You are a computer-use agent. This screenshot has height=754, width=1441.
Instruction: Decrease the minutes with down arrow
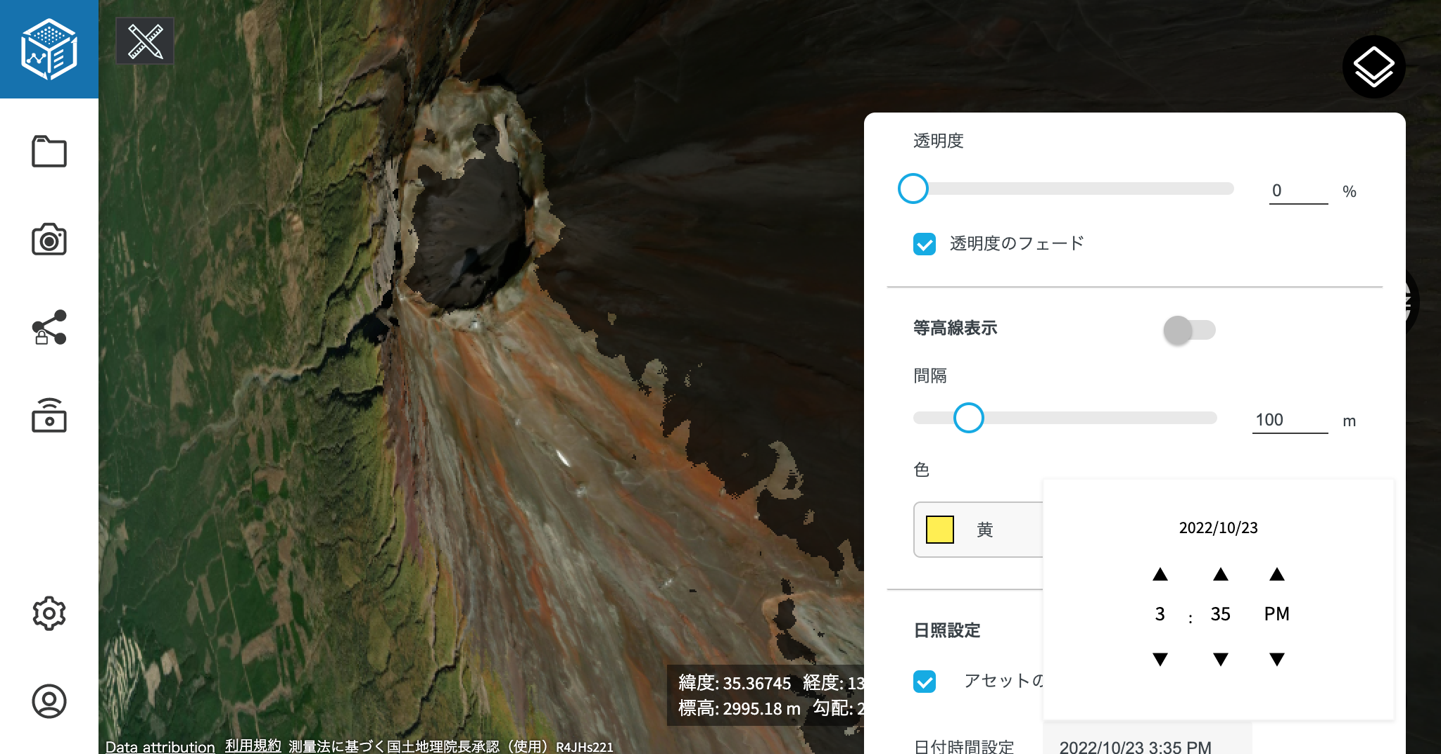coord(1221,659)
